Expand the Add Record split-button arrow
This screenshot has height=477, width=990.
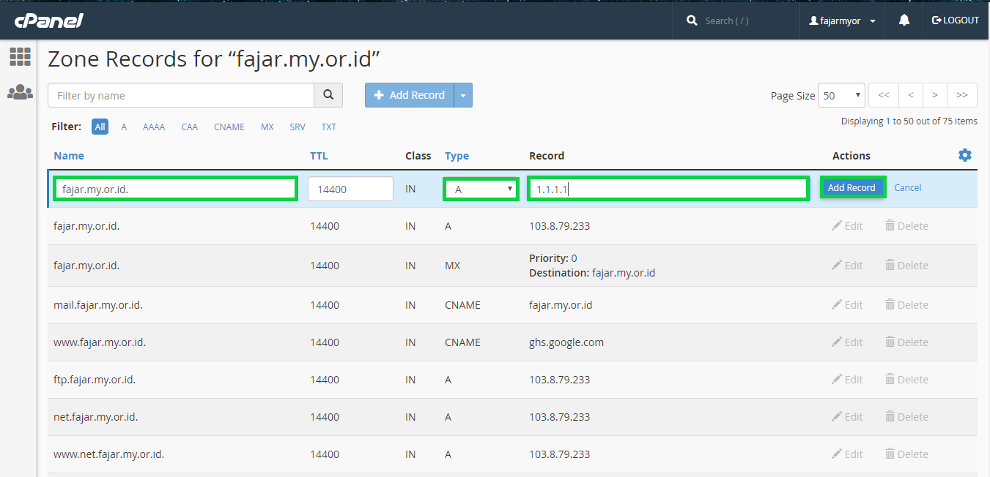pos(463,95)
